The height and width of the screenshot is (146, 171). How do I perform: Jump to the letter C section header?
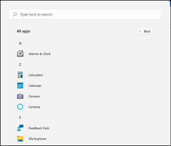point(20,65)
